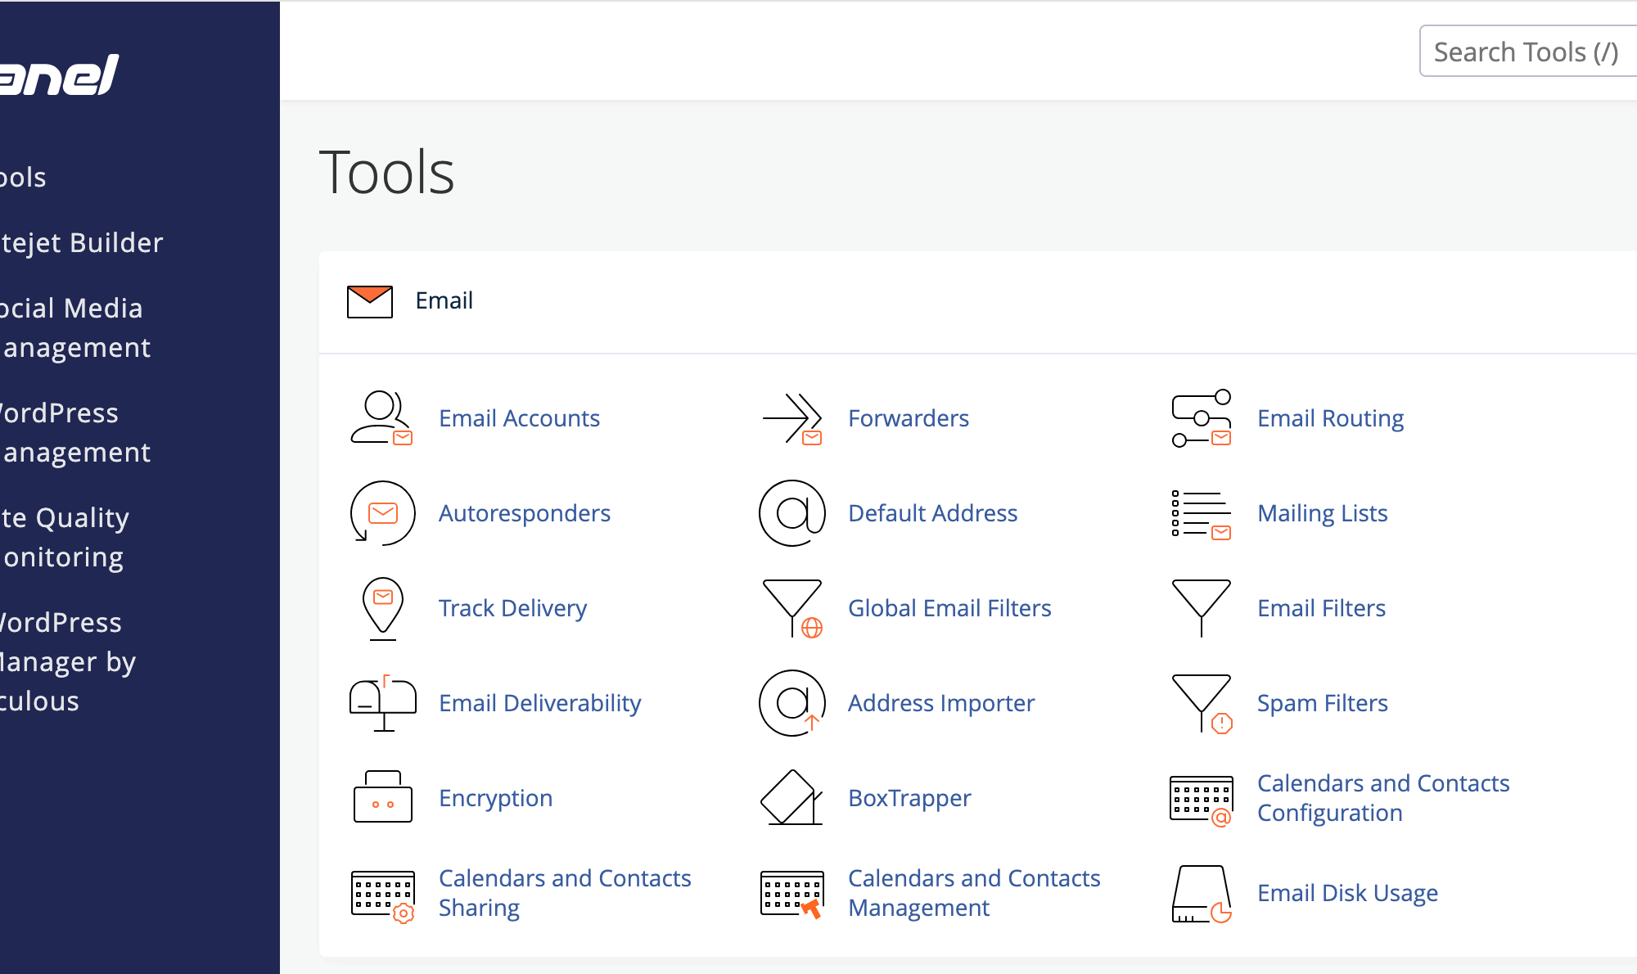The image size is (1637, 974).
Task: Click the Autoresponders circular envelope icon
Action: tap(382, 513)
